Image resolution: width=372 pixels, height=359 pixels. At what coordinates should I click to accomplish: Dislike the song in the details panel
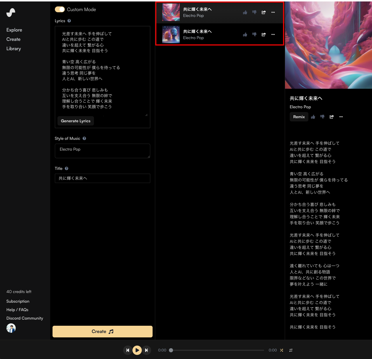pos(322,117)
